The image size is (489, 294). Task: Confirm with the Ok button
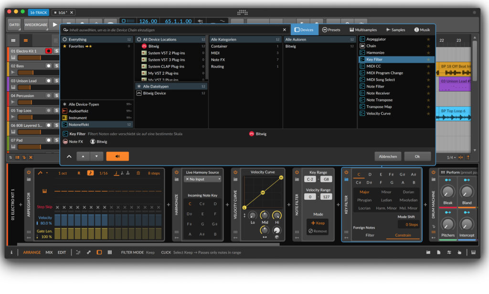coord(417,157)
